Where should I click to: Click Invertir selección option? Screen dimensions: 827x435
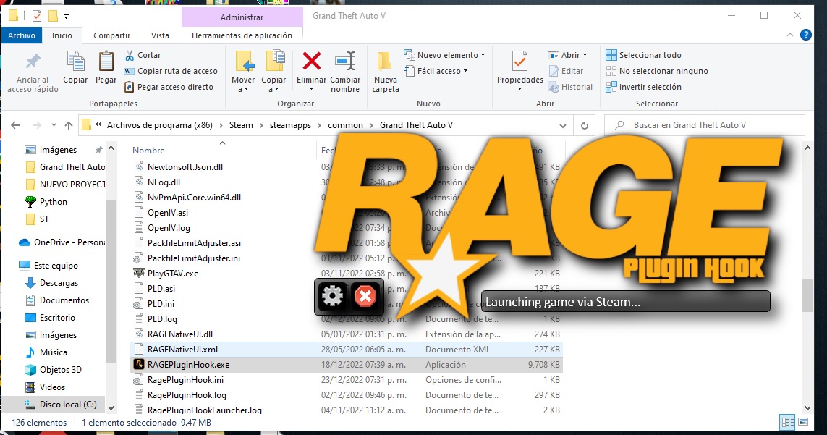650,87
